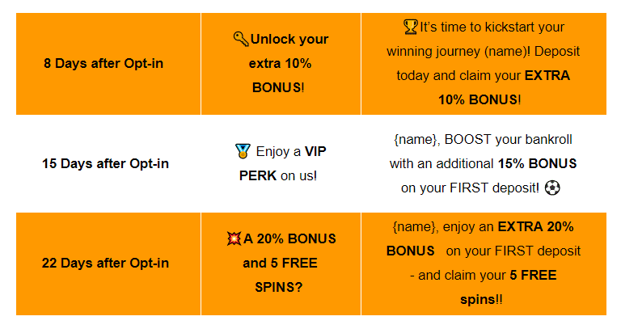Click 'A 20% BONUS' headline text
Screen dimensions: 621x329
(x=289, y=238)
